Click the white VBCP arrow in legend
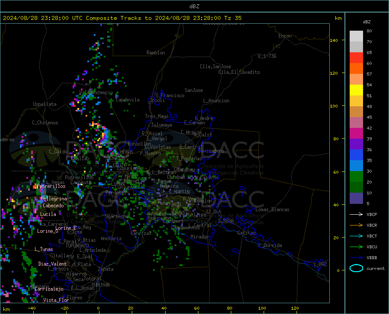Viewport: 389px width, 314px height. pyautogui.click(x=356, y=214)
